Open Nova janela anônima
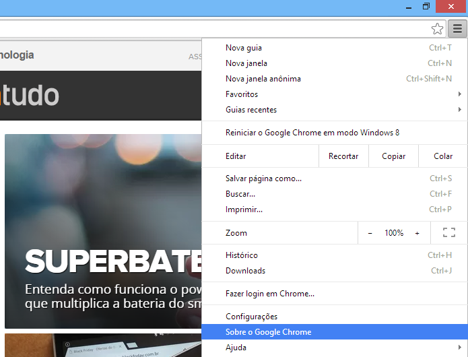 point(335,79)
